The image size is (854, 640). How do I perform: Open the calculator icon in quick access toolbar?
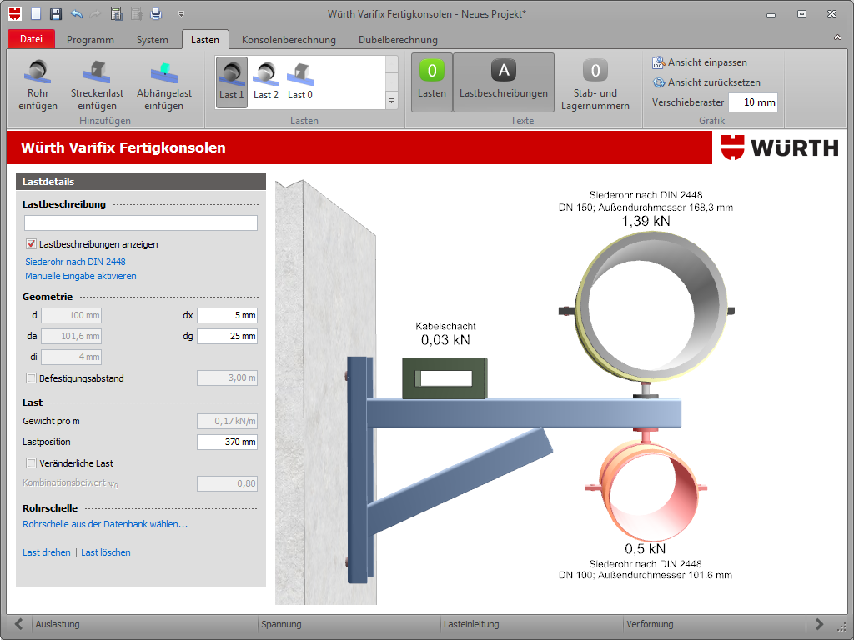pyautogui.click(x=116, y=13)
